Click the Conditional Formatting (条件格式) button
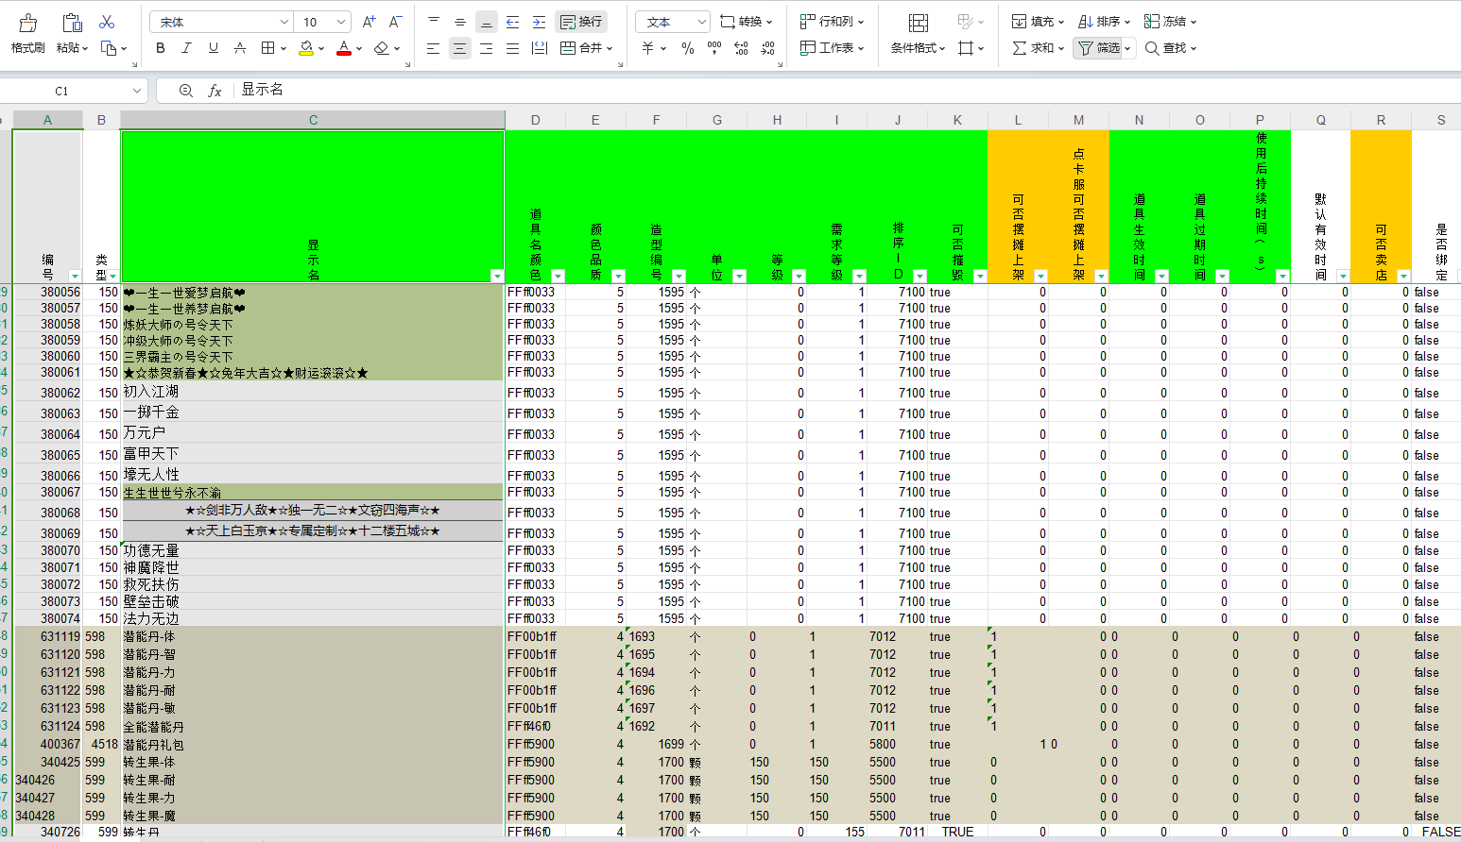Image resolution: width=1461 pixels, height=842 pixels. pyautogui.click(x=917, y=33)
